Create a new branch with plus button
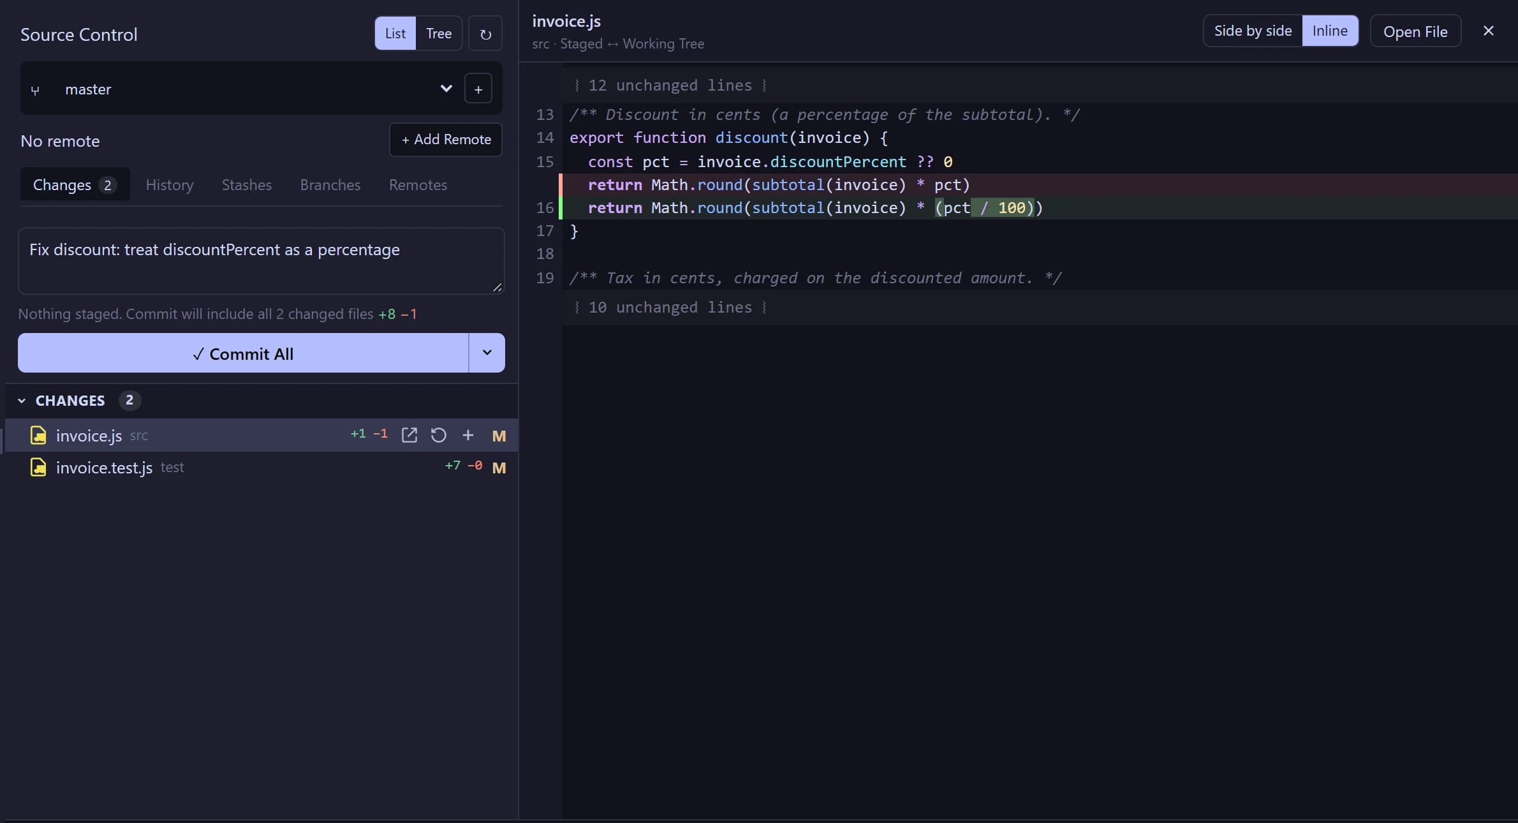1518x823 pixels. (478, 89)
